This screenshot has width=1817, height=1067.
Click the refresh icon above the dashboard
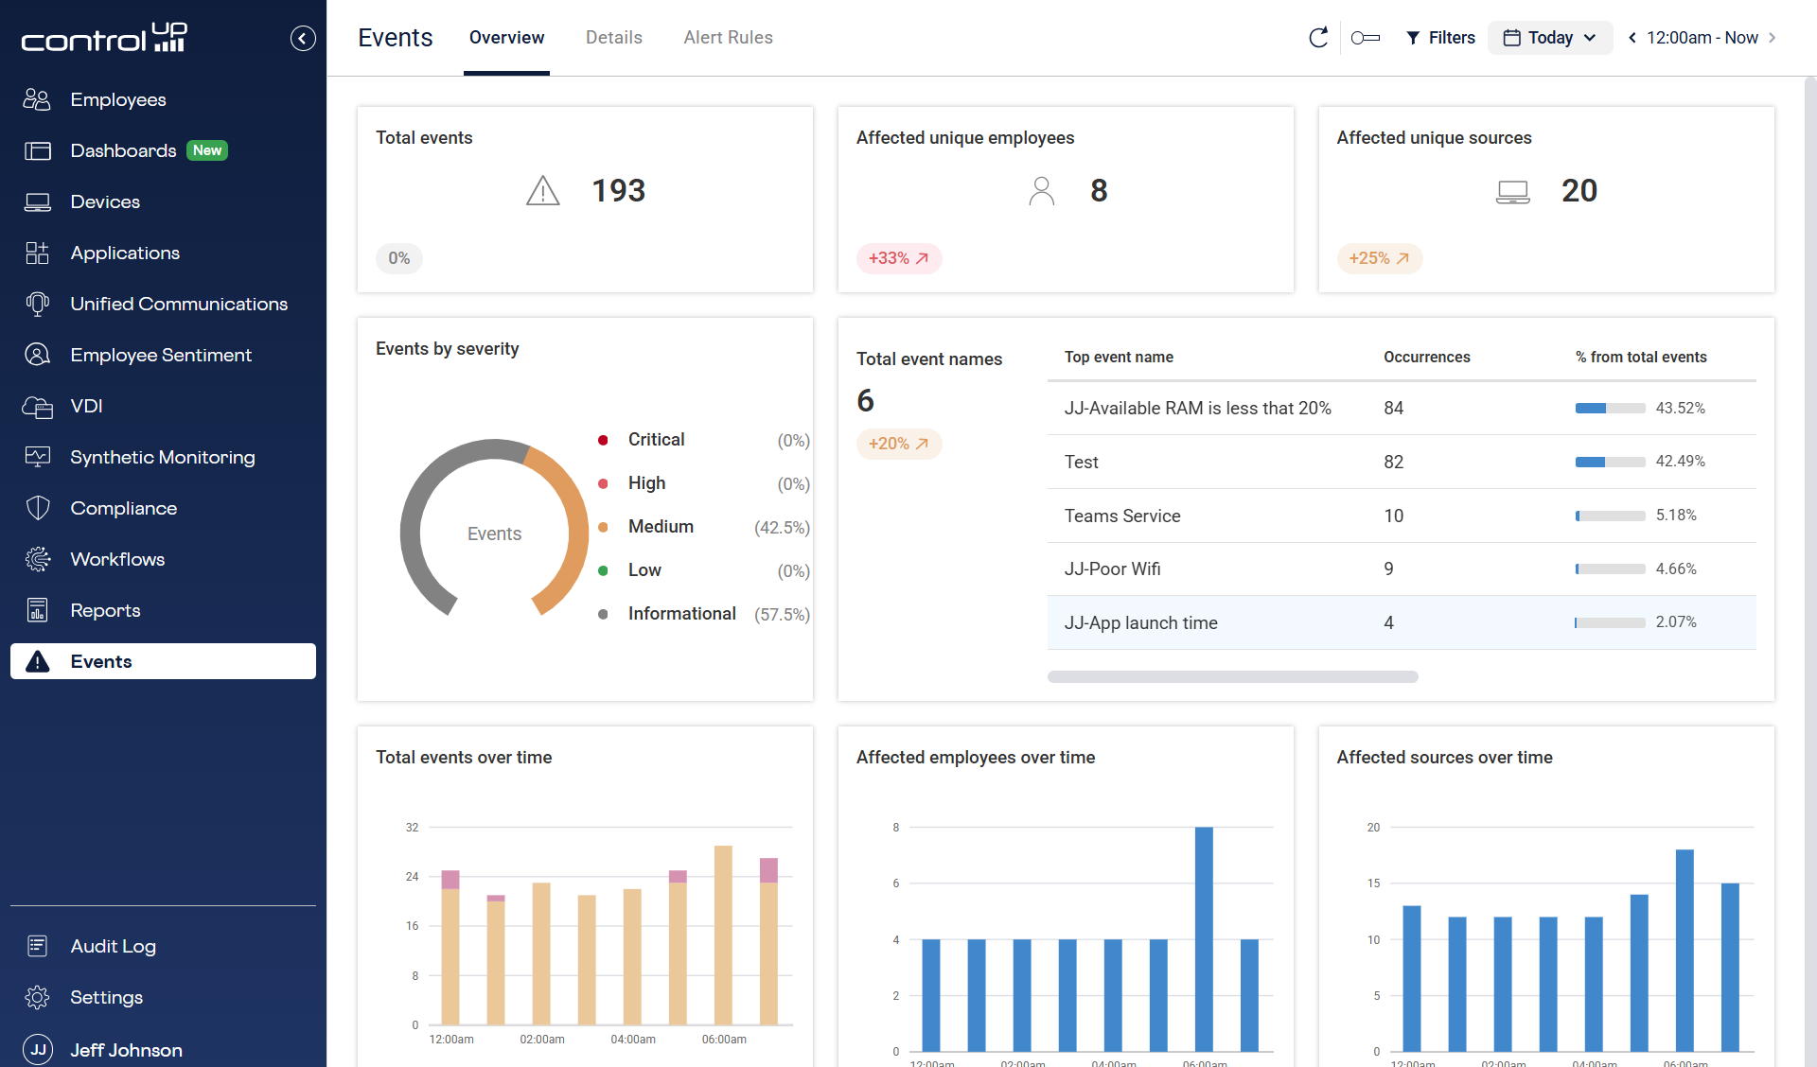pyautogui.click(x=1318, y=38)
